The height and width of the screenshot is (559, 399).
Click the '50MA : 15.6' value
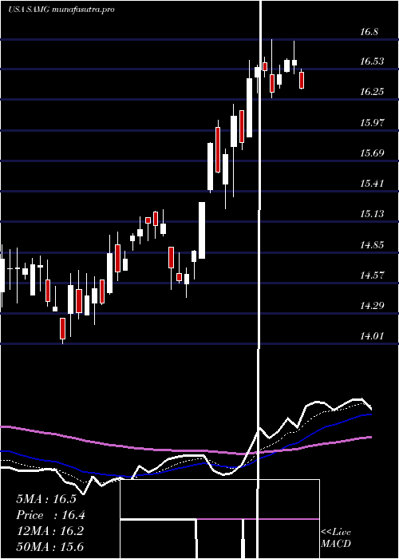50,547
